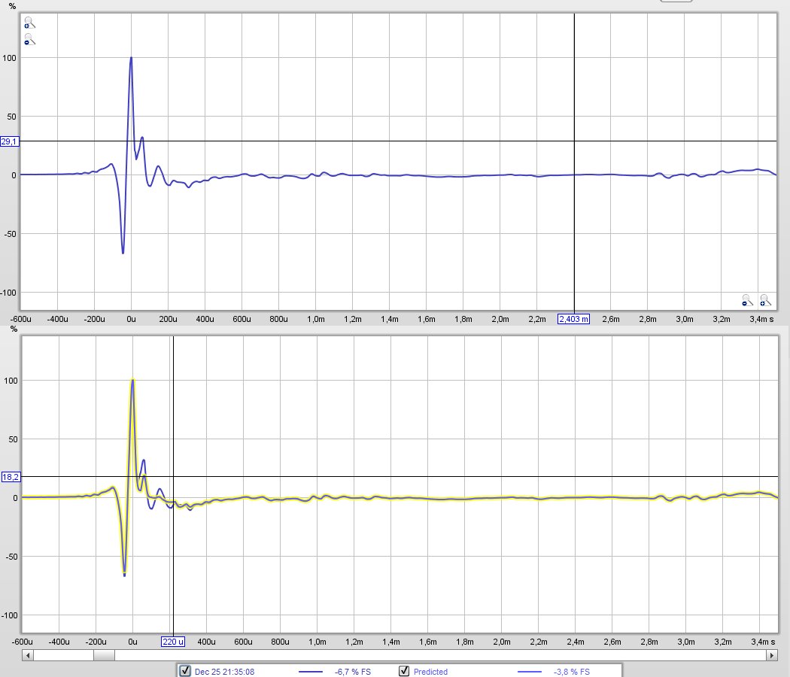Click the 18,2 cursor level readout

(x=11, y=476)
